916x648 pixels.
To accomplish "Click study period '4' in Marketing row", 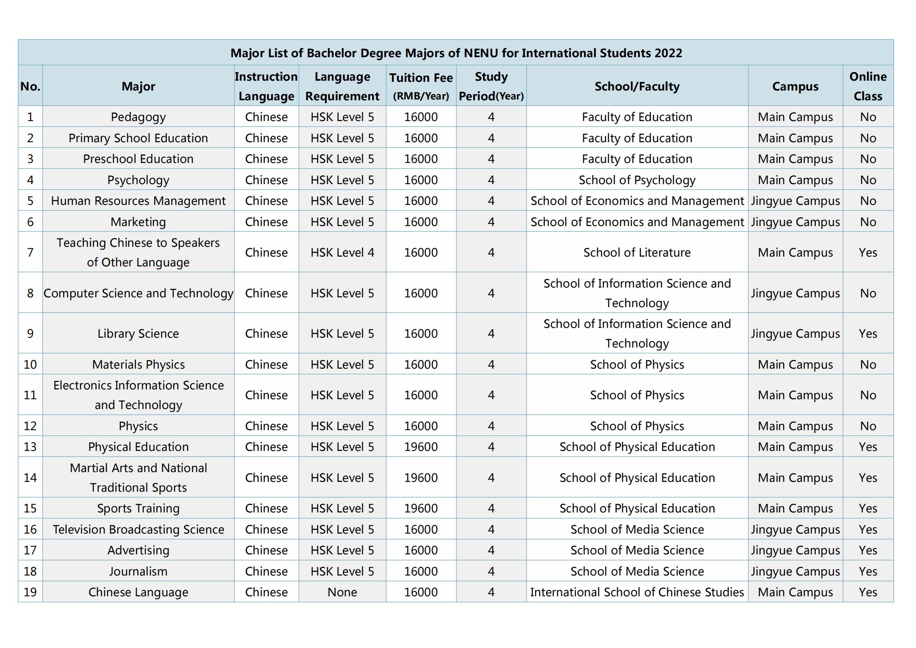I will pyautogui.click(x=491, y=222).
